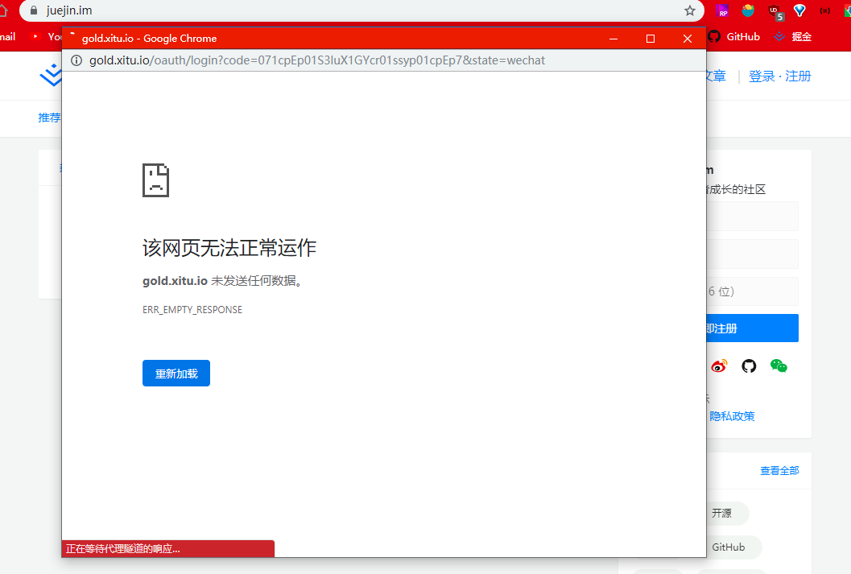
Task: Click the 开源 tag pill
Action: coord(727,514)
